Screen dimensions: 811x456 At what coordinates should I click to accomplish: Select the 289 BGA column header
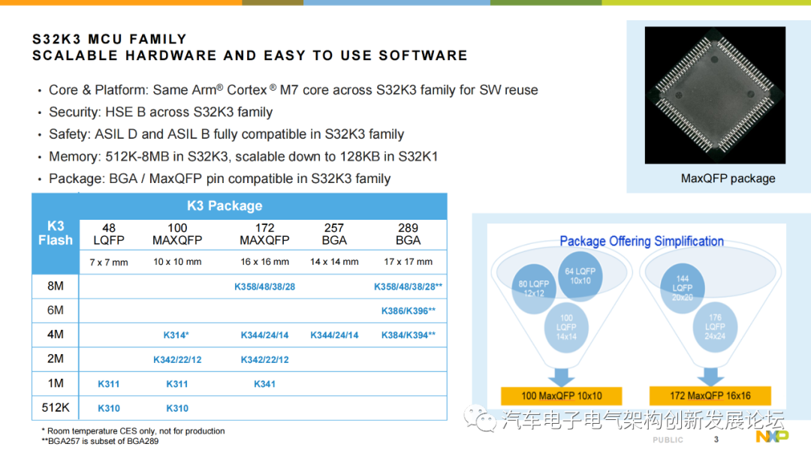pyautogui.click(x=408, y=234)
